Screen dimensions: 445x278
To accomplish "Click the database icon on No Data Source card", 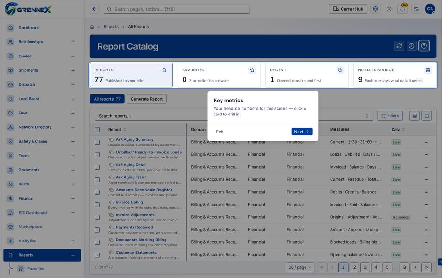I will pyautogui.click(x=428, y=70).
